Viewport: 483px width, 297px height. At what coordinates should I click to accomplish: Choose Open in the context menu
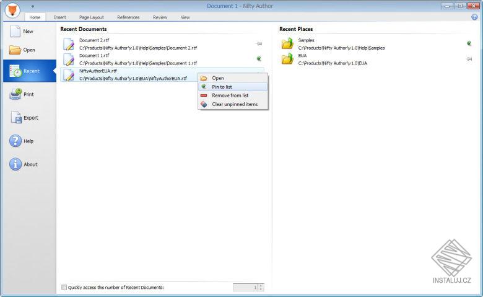233,78
